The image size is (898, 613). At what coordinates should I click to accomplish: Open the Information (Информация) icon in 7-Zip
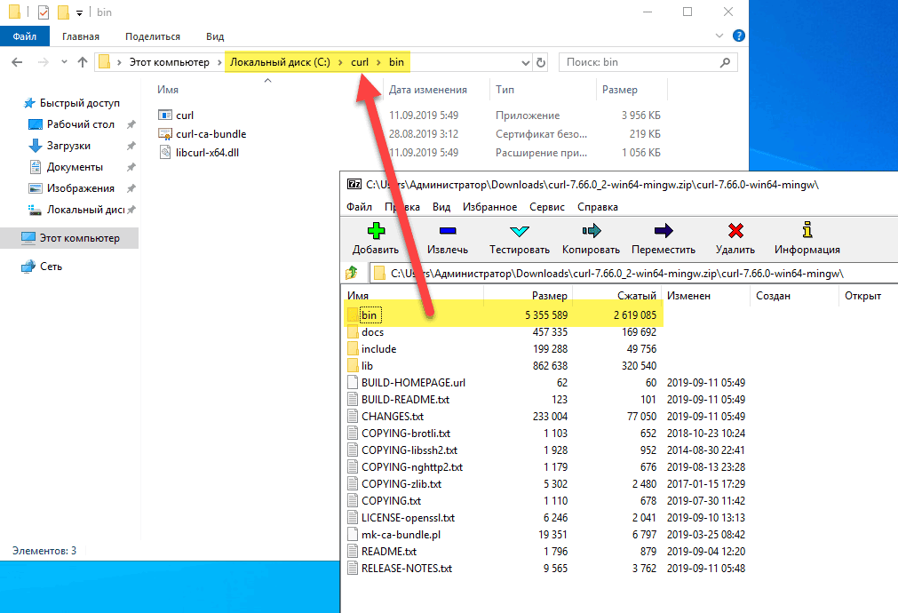click(x=807, y=231)
